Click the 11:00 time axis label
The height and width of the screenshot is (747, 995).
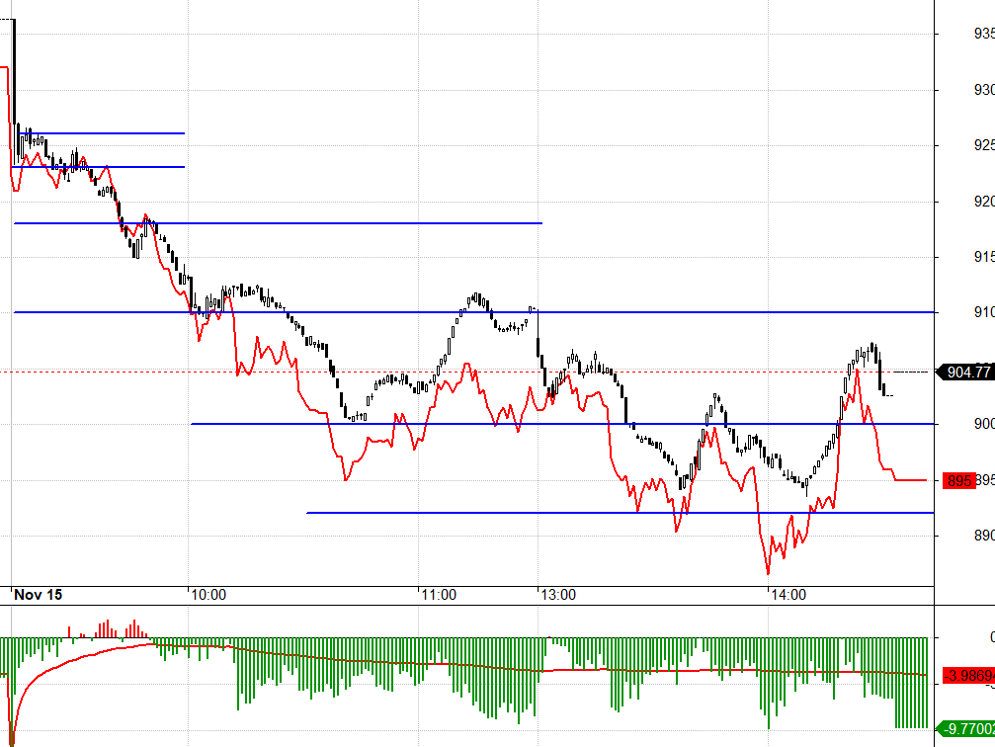tap(439, 595)
